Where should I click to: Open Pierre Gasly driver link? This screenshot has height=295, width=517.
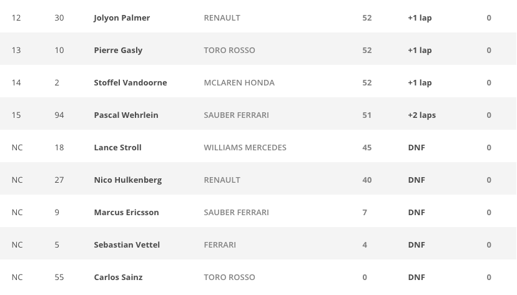118,51
